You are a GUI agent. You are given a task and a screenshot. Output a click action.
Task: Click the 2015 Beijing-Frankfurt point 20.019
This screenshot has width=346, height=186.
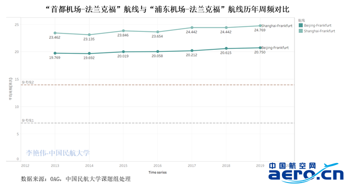(123, 52)
